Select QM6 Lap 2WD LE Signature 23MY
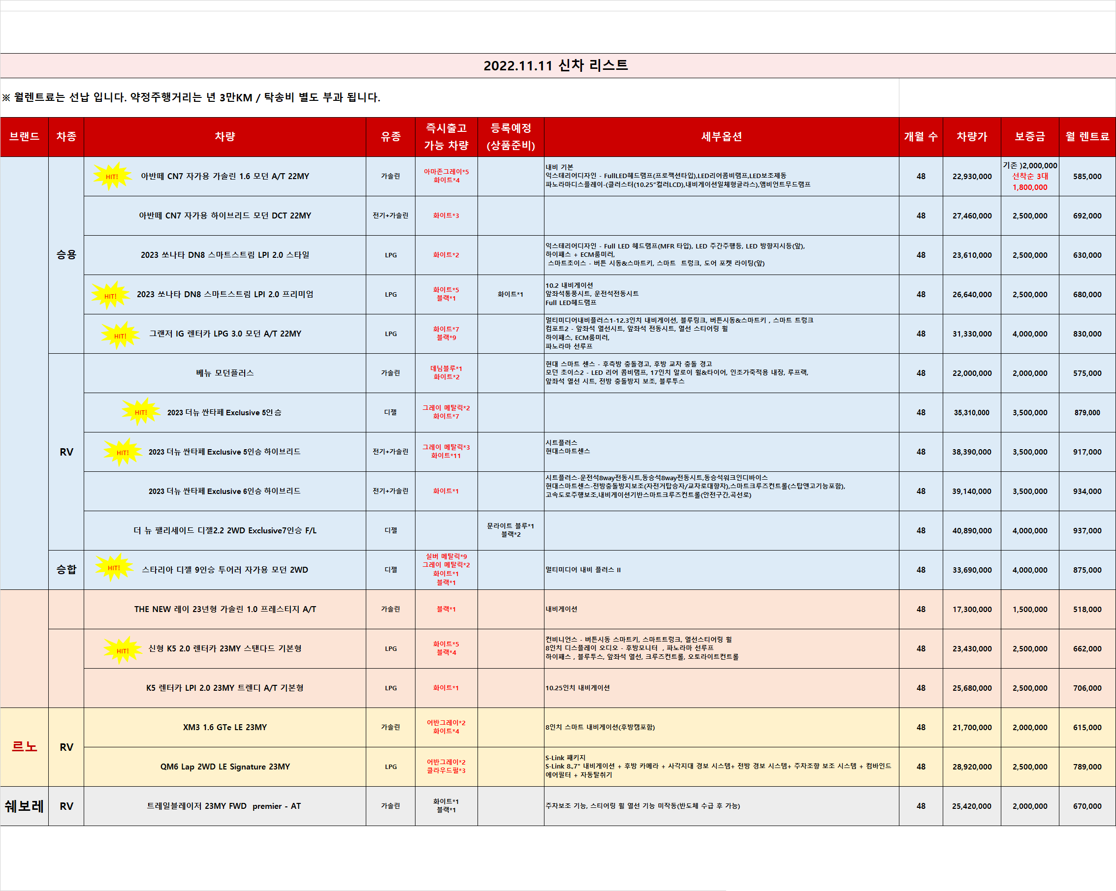The width and height of the screenshot is (1116, 891). 225,767
